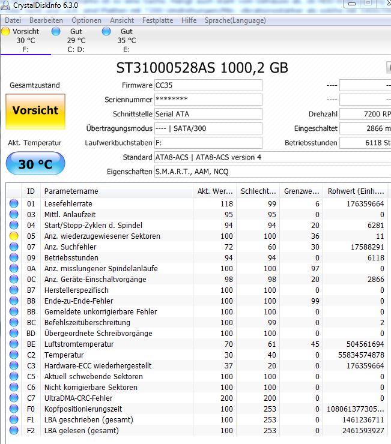
Task: Click status icon of Befehlszeitüberschreitung row
Action: (14, 322)
